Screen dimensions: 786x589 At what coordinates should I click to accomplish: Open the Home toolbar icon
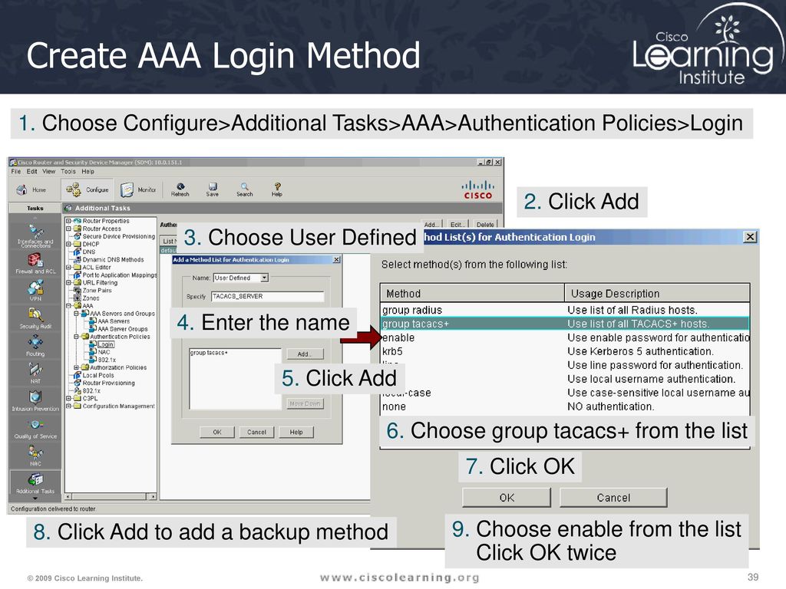click(31, 190)
